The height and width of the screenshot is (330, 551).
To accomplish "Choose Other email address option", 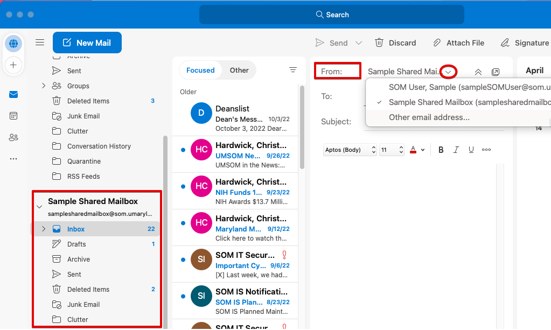I will coord(429,117).
